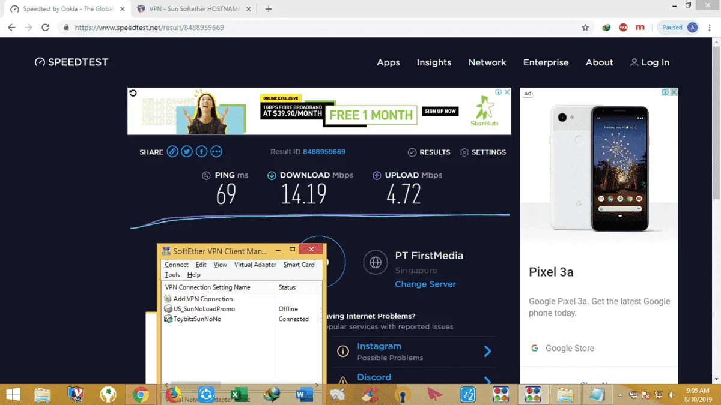The width and height of the screenshot is (721, 405).
Task: Open the blue ZZ taskbar app
Action: tap(468, 394)
